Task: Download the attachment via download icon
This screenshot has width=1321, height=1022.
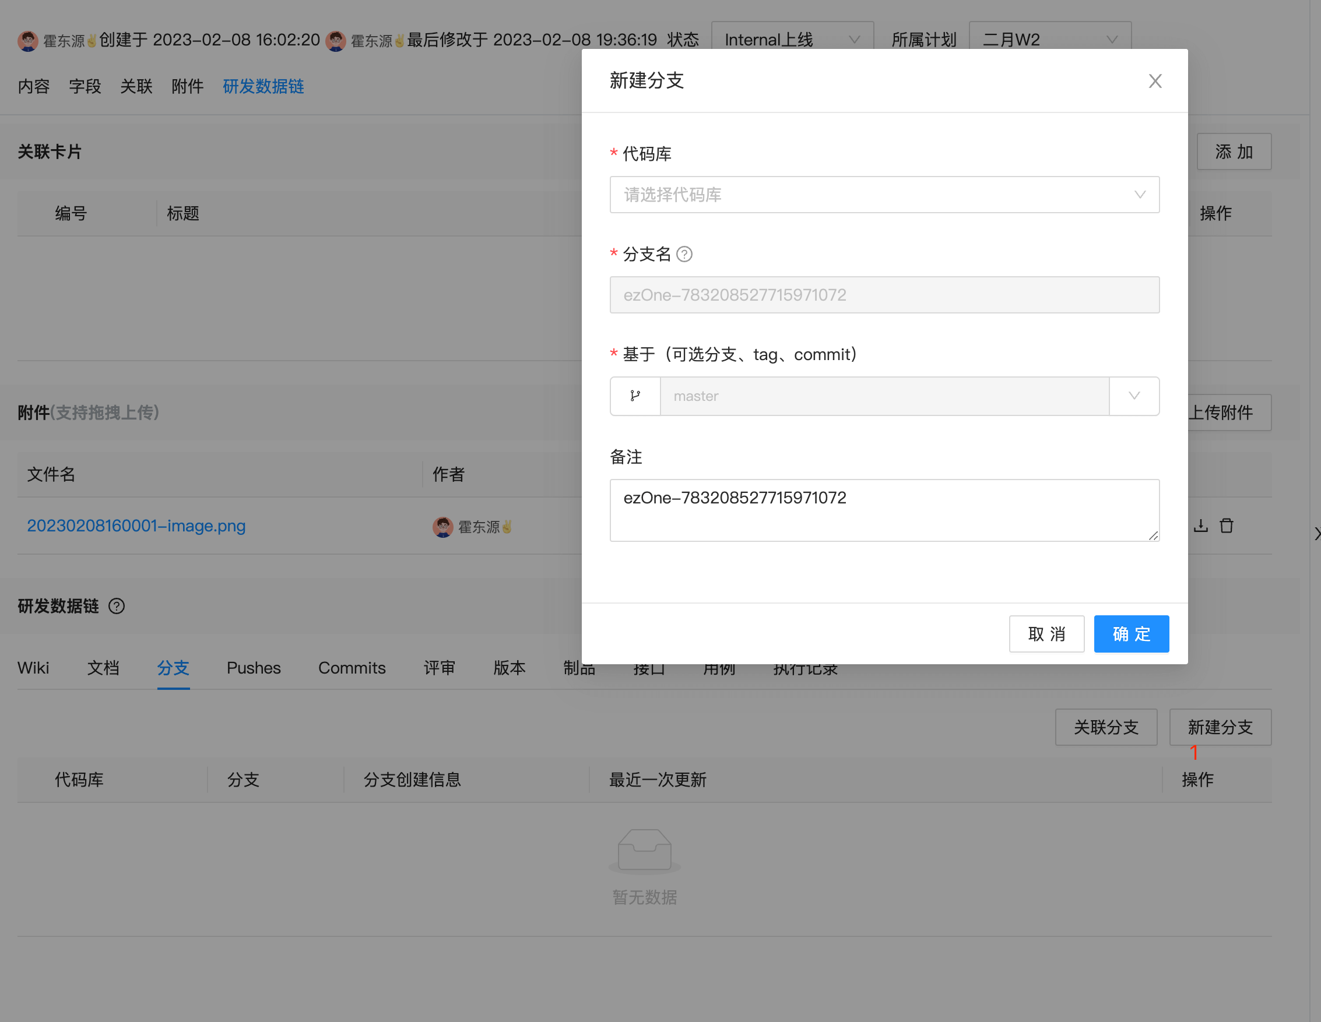Action: coord(1201,526)
